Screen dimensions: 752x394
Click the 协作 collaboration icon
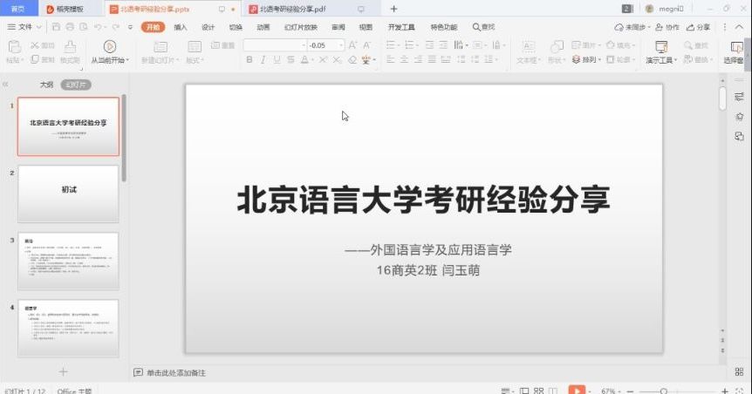point(667,27)
